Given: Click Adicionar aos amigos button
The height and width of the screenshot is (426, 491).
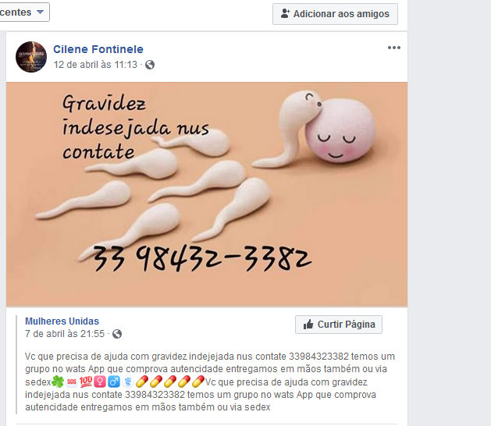Looking at the screenshot, I should [x=335, y=14].
